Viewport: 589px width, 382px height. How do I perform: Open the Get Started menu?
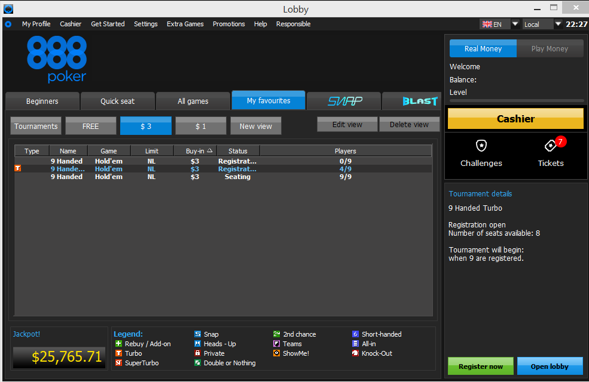[x=108, y=24]
